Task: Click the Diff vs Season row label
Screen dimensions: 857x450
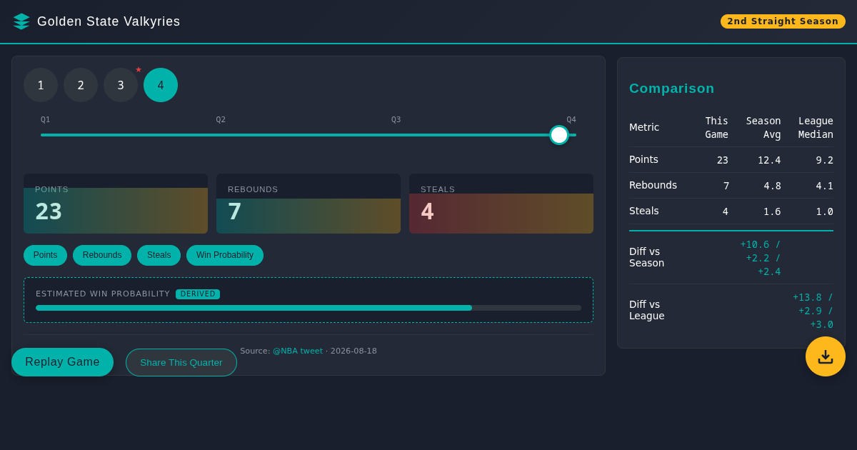Action: pos(647,257)
